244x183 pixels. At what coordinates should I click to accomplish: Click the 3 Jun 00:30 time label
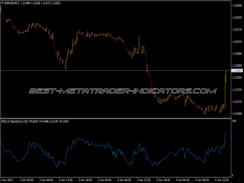105,180
